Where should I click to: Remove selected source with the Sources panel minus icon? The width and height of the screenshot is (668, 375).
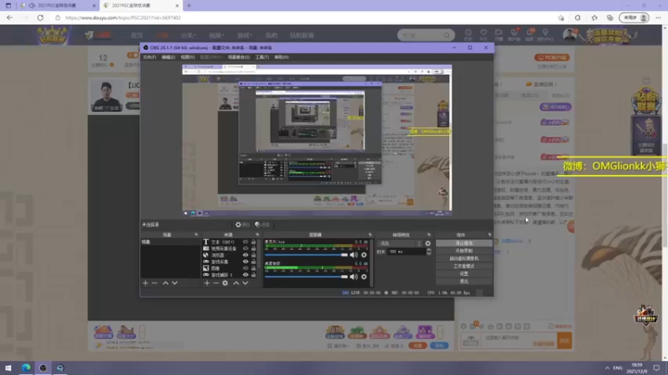(215, 283)
